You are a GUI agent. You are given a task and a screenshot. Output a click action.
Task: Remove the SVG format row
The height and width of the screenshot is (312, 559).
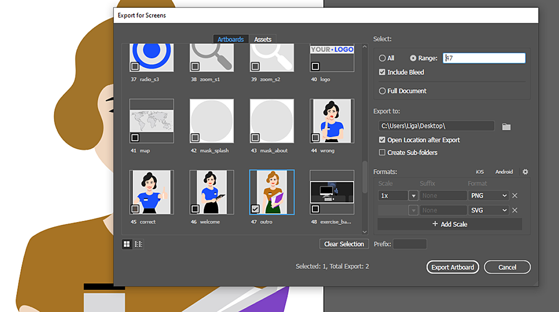point(515,210)
